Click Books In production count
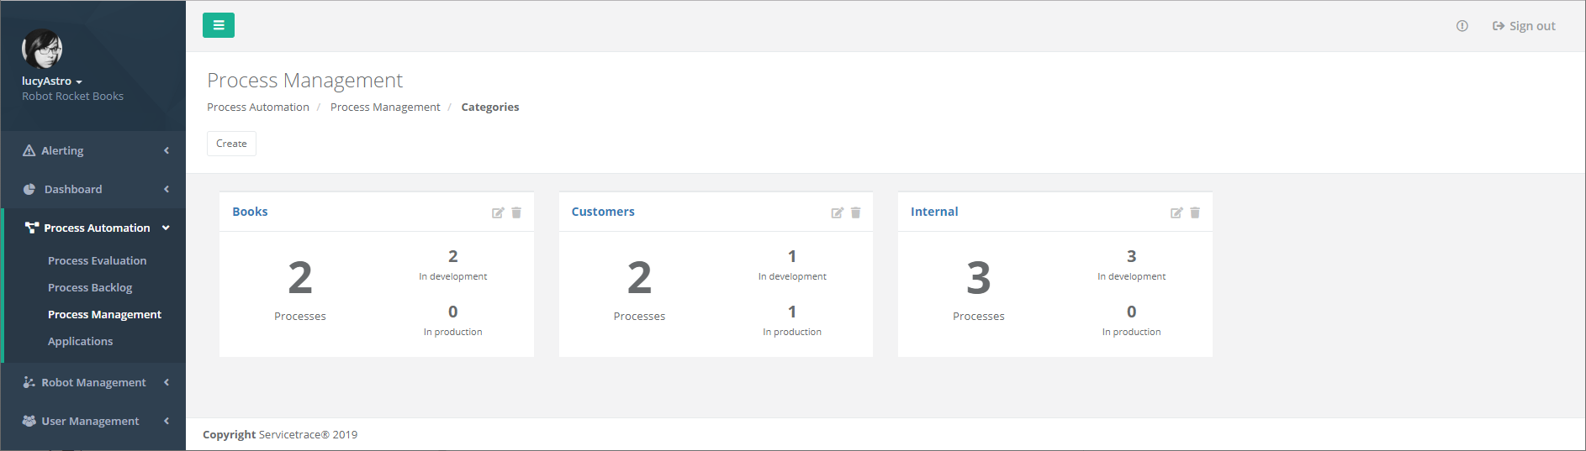Image resolution: width=1586 pixels, height=451 pixels. click(x=453, y=312)
